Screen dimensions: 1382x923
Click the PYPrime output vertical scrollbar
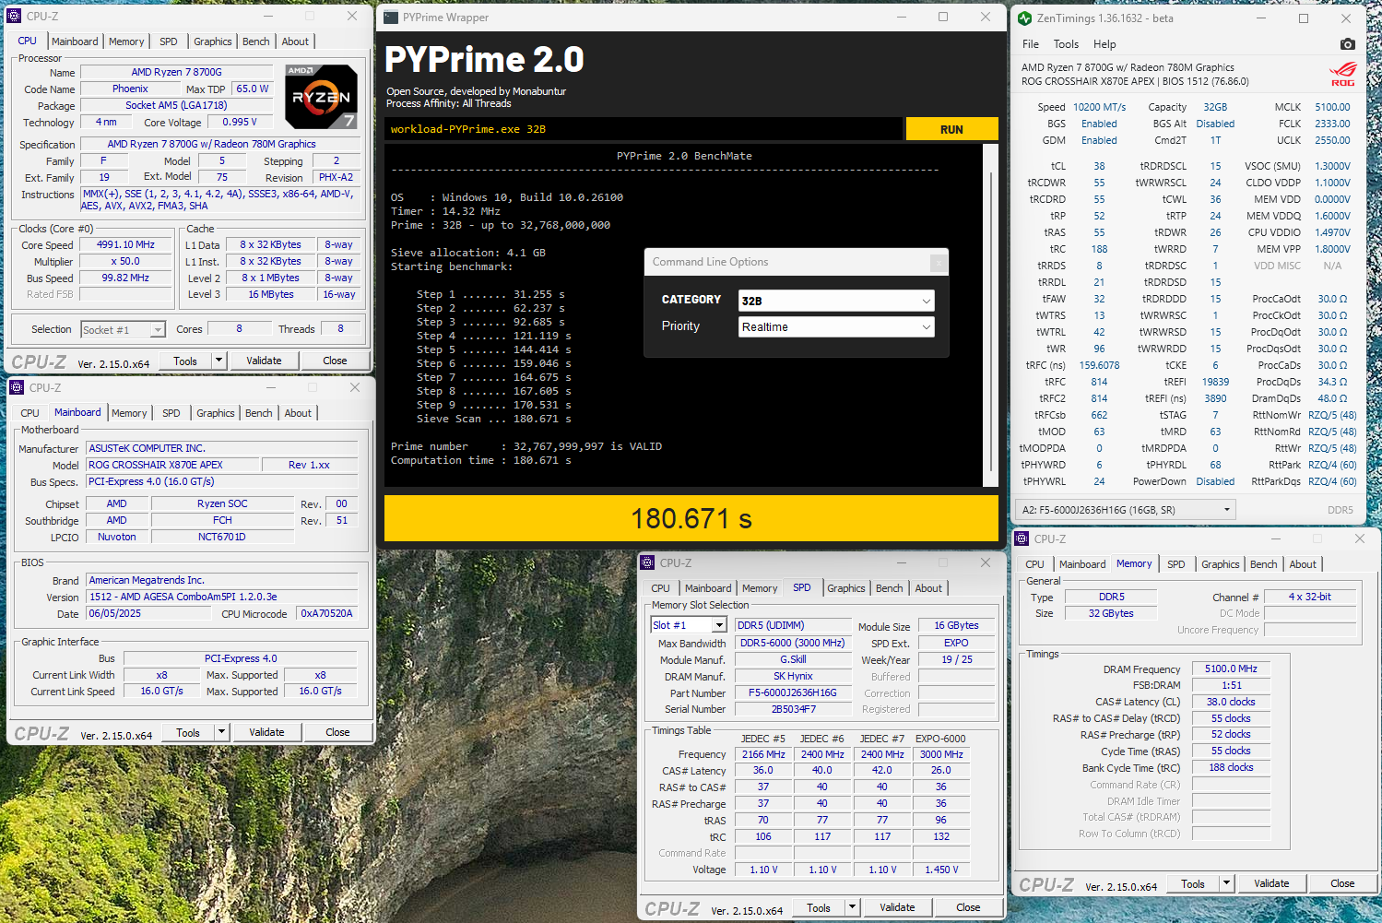click(x=991, y=315)
